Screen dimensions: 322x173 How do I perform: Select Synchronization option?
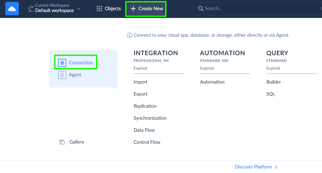[150, 118]
